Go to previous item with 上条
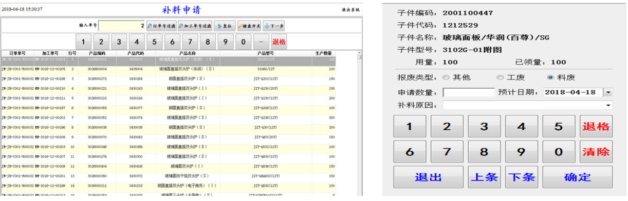The width and height of the screenshot is (628, 201). pyautogui.click(x=484, y=177)
